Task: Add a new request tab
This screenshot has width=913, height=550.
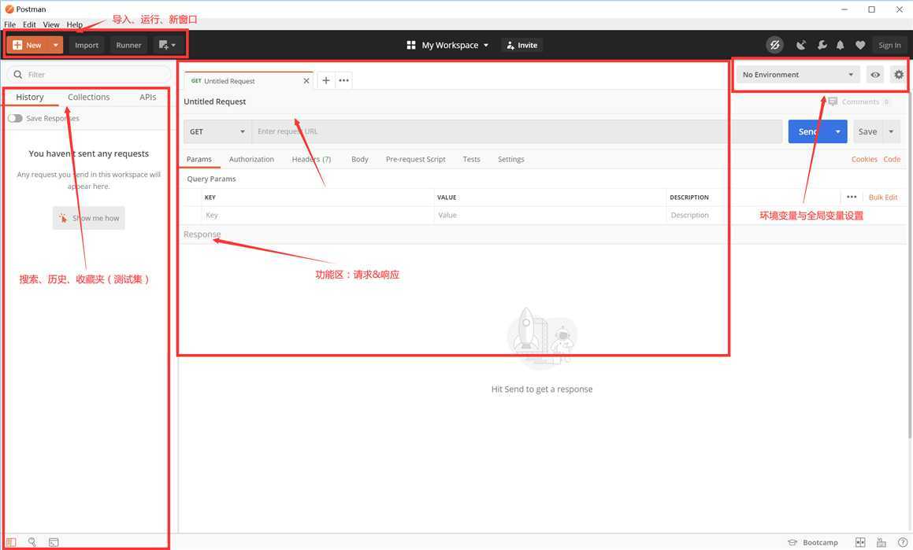Action: pos(326,80)
